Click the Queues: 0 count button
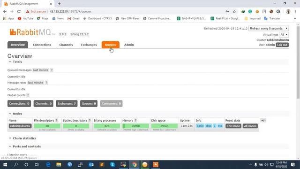This screenshot has width=300, height=169. (x=89, y=103)
